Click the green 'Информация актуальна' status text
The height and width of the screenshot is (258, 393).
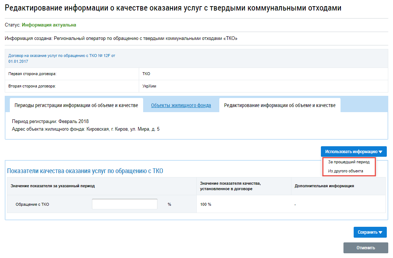pos(49,25)
